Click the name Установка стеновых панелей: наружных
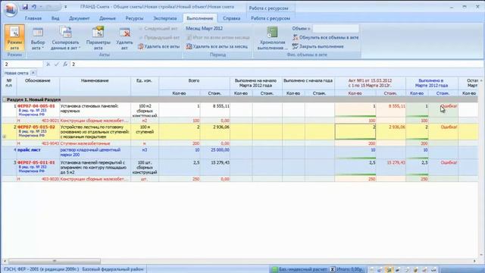The width and height of the screenshot is (485, 273). click(89, 108)
